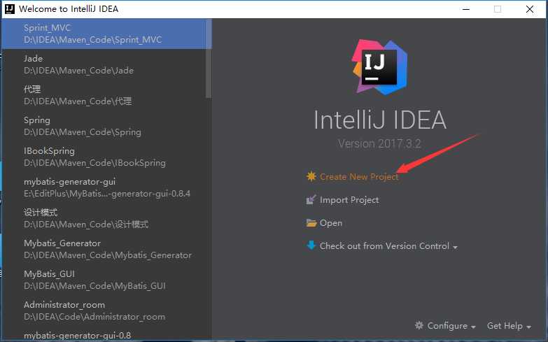Expand the Configure menu
Viewport: 548px width, 342px height.
(x=451, y=326)
